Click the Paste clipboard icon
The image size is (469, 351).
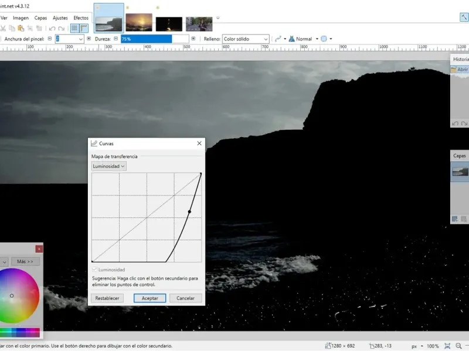coord(21,28)
